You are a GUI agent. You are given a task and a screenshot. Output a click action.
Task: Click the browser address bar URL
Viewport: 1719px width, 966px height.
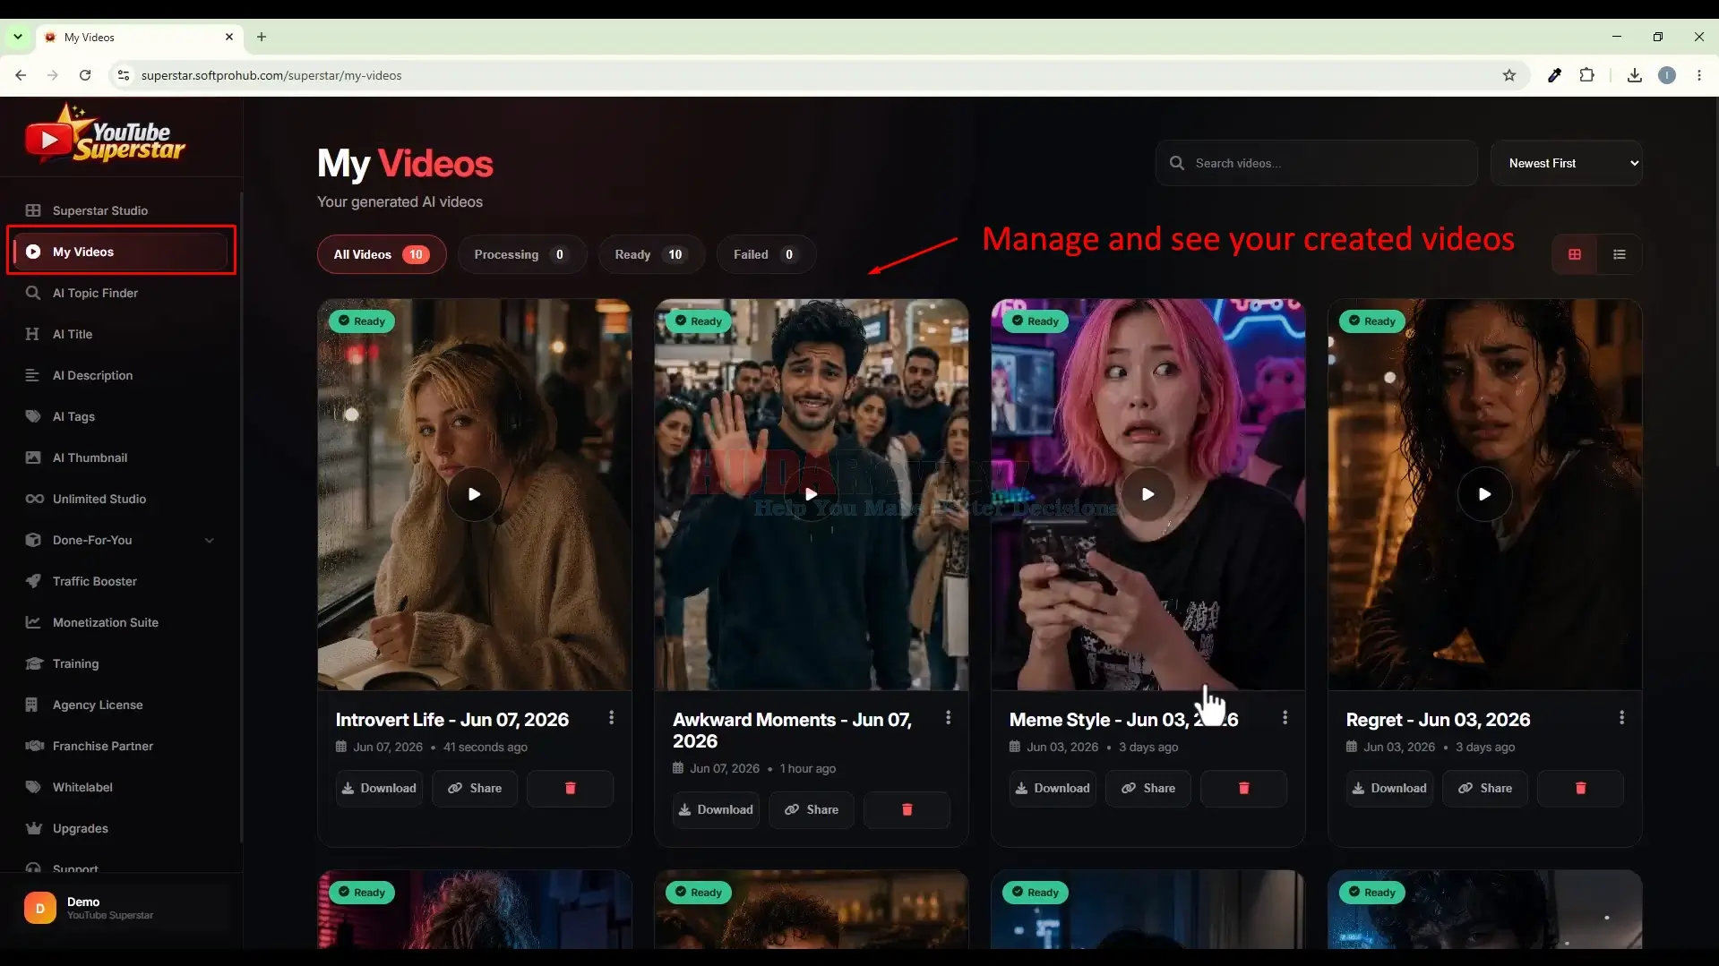(271, 75)
